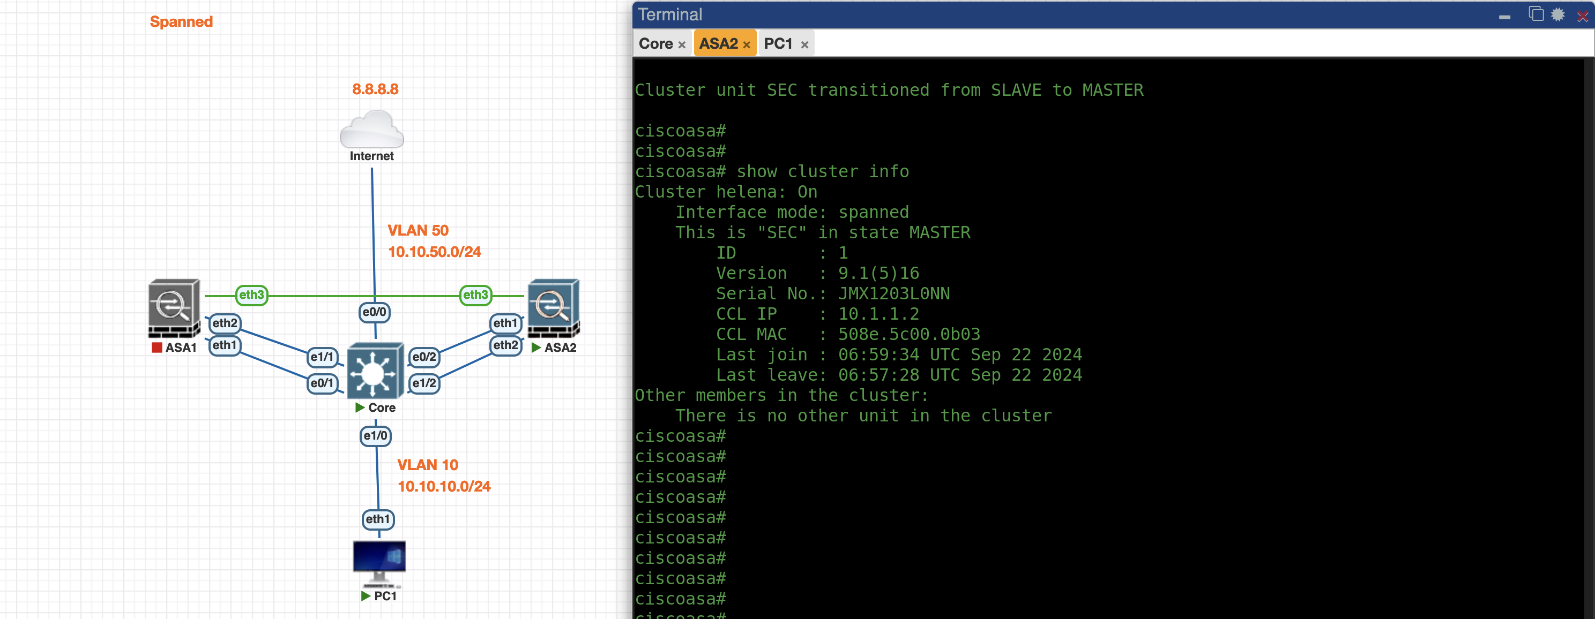Switch to the PC1 terminal tab

778,44
